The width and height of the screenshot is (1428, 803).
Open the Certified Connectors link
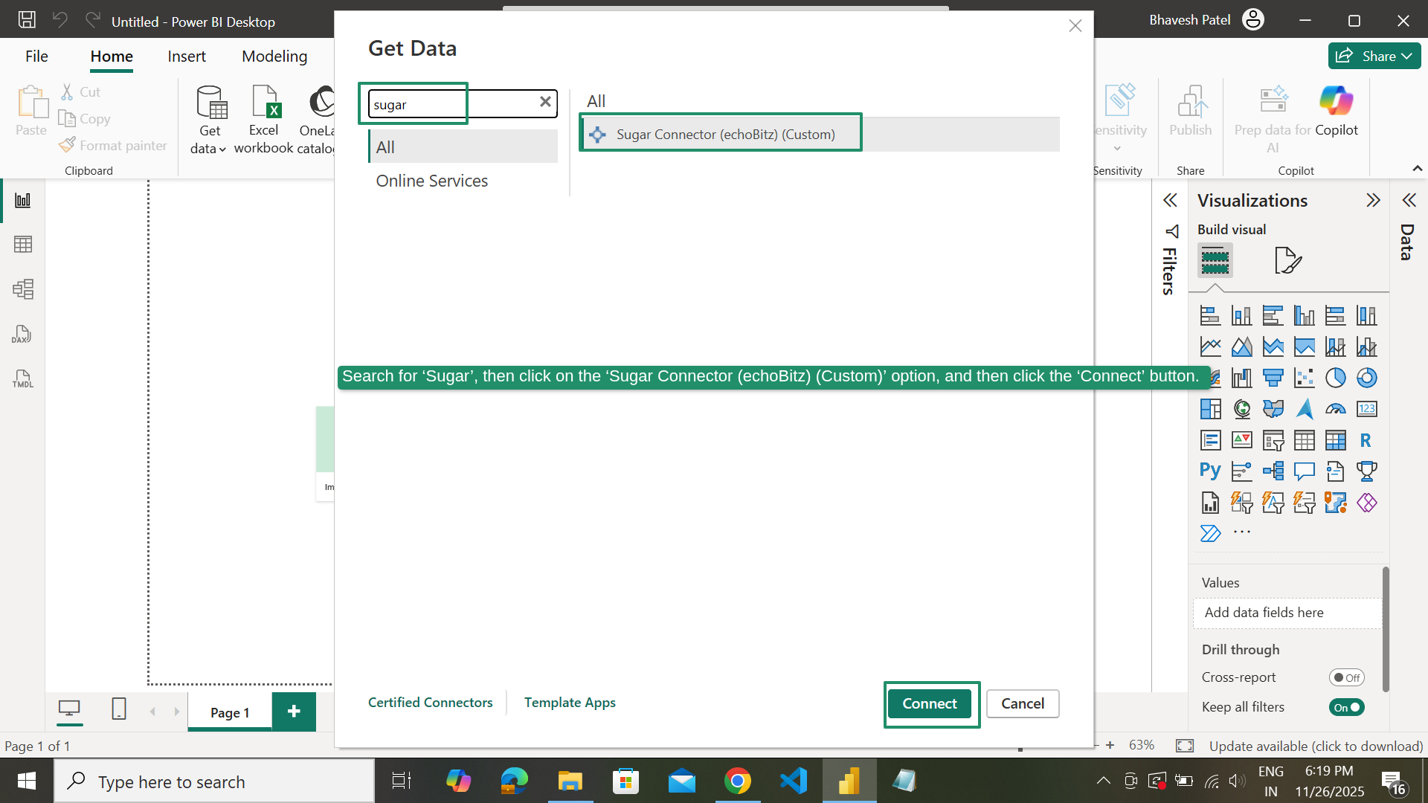pos(430,702)
